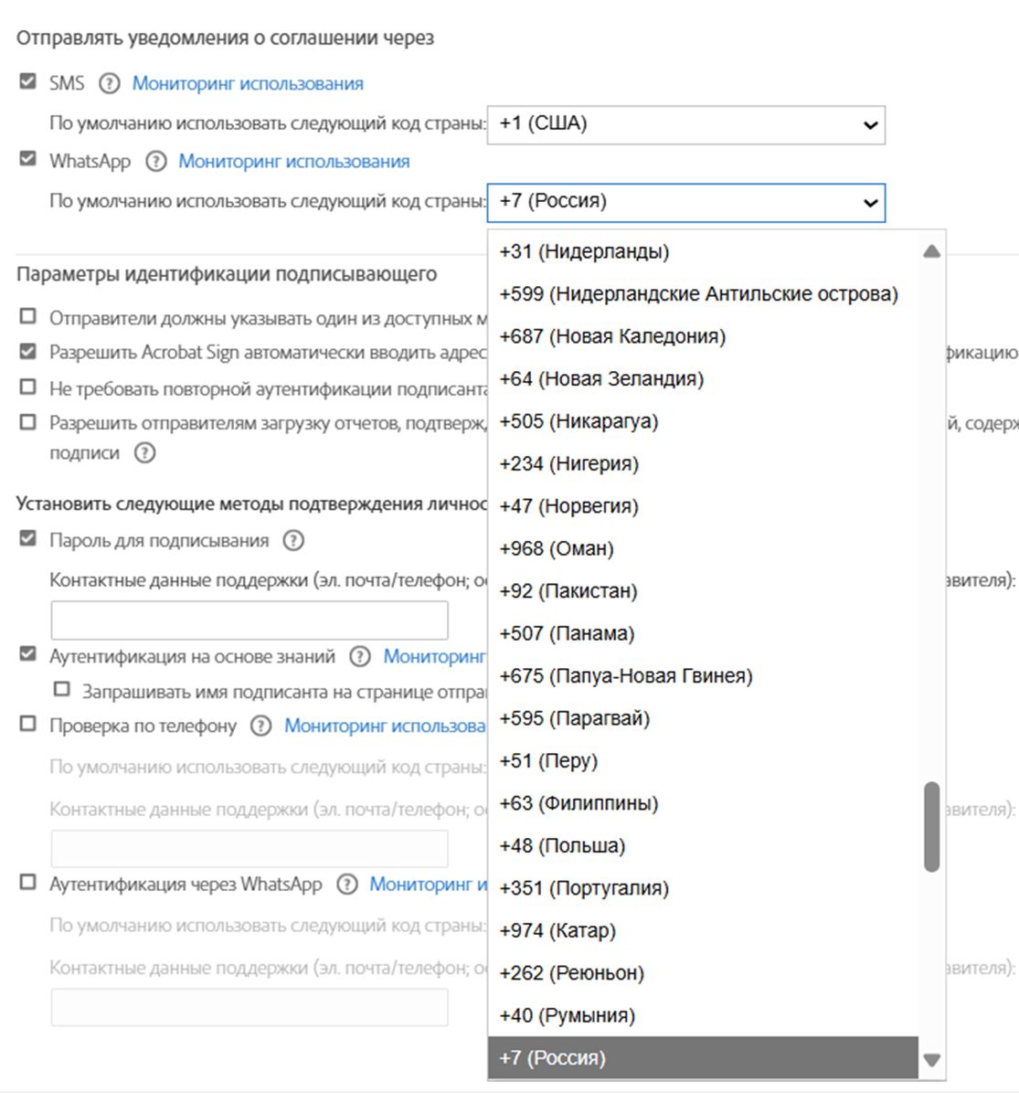The width and height of the screenshot is (1019, 1103).
Task: Open help icon for Аутентификация через WhatsApp
Action: tap(346, 885)
